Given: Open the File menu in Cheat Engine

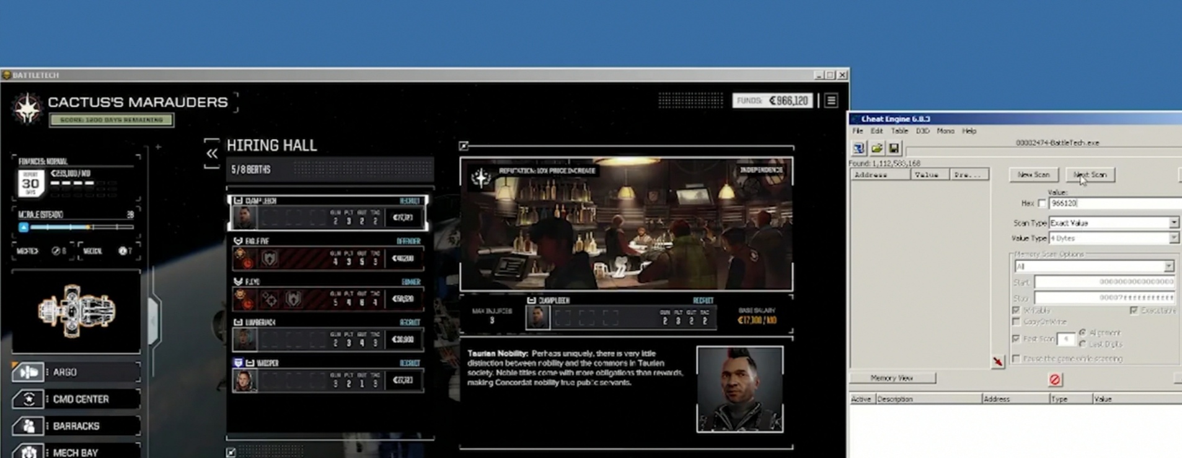Looking at the screenshot, I should tap(857, 131).
